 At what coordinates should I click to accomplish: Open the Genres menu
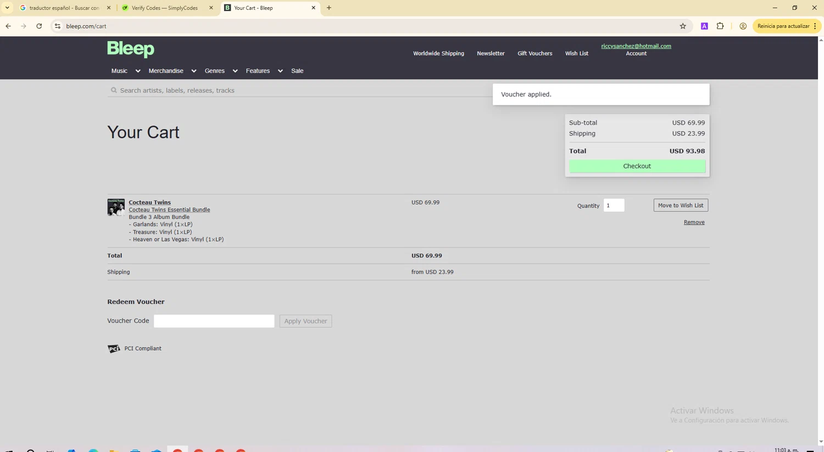pyautogui.click(x=215, y=71)
